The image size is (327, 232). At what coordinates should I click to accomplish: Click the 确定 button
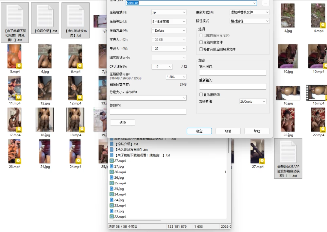click(x=199, y=131)
